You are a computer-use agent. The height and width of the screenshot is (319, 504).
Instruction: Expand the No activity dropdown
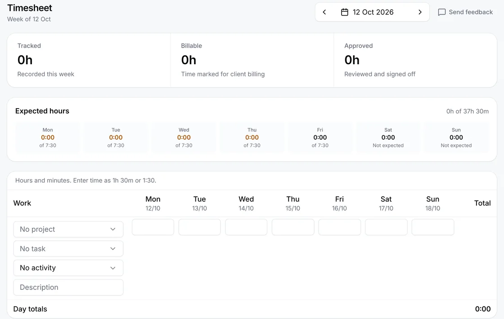68,268
